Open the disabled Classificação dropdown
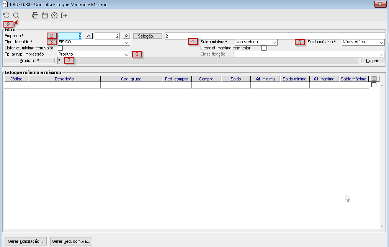389x247 pixels. [x=381, y=55]
